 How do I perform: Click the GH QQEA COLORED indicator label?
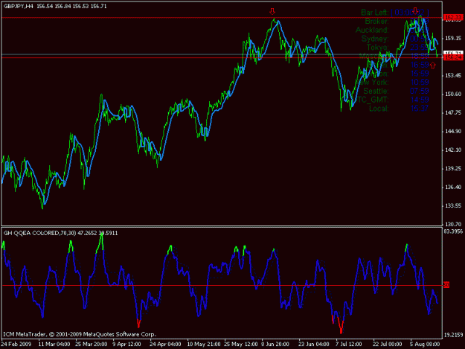click(31, 233)
